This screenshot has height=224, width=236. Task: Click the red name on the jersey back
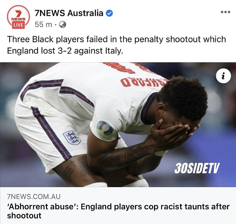pos(145,82)
